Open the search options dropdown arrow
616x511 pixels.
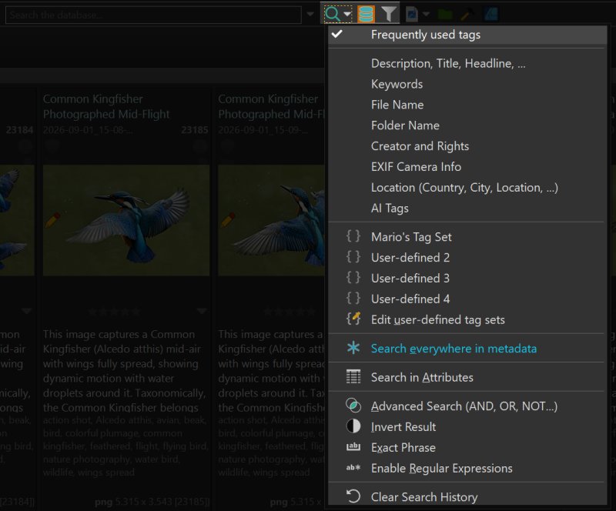pos(347,15)
